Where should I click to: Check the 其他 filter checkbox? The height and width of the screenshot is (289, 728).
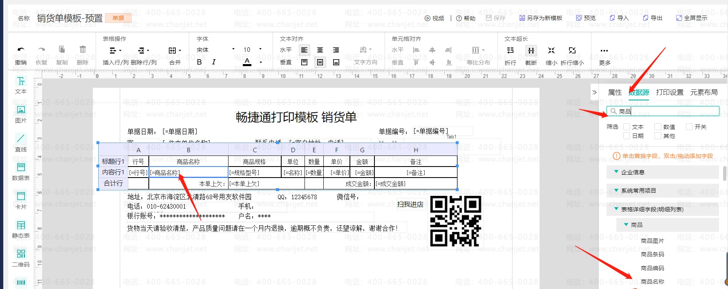tap(658, 136)
